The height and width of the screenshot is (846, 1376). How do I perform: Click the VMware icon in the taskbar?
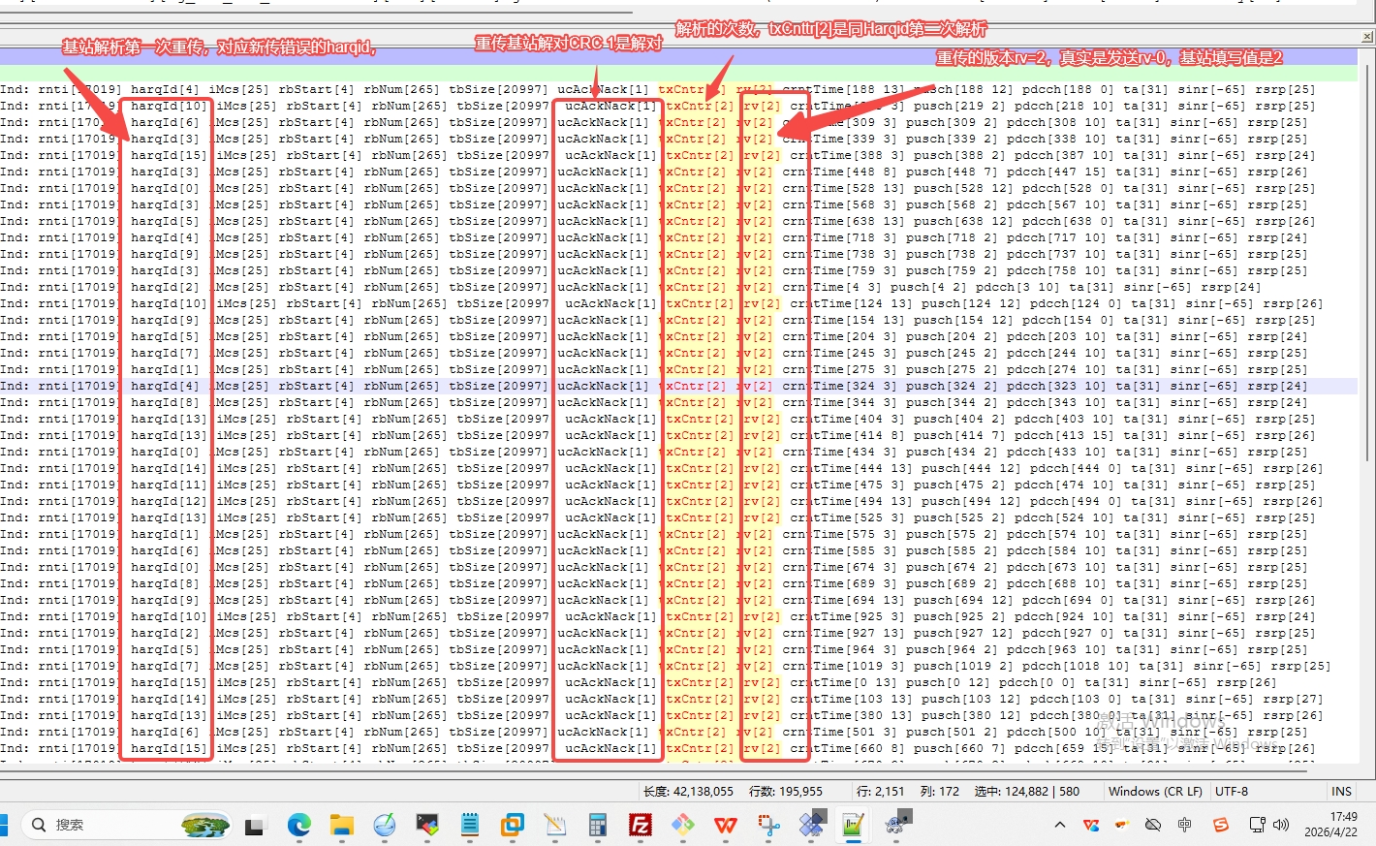click(x=512, y=825)
